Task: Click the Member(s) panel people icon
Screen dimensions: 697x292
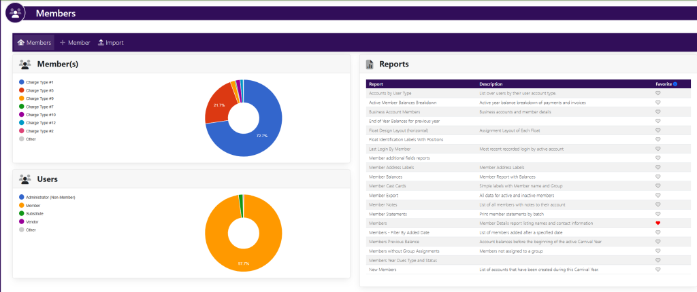Action: point(25,65)
